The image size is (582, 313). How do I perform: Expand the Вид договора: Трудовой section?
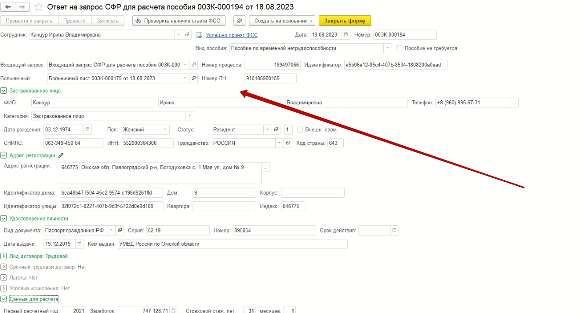pyautogui.click(x=4, y=256)
